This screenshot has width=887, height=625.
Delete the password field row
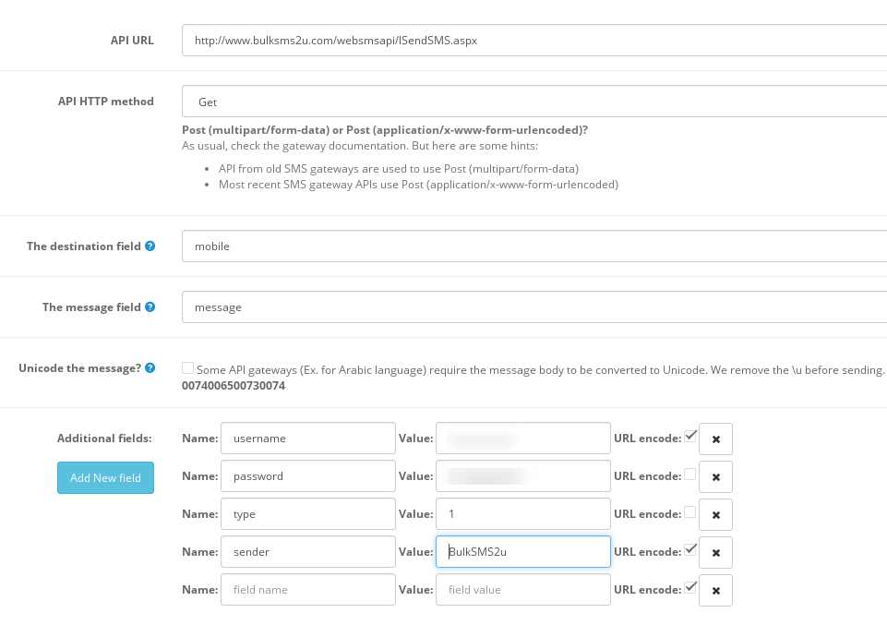[x=715, y=476]
